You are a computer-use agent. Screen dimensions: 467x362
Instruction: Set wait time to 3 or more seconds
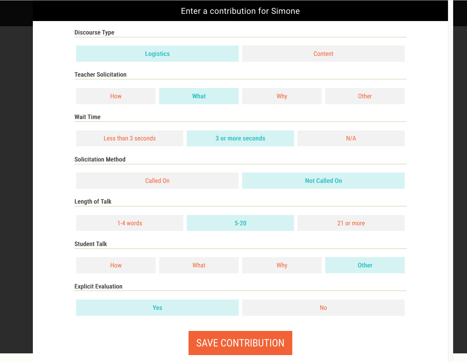coord(240,138)
